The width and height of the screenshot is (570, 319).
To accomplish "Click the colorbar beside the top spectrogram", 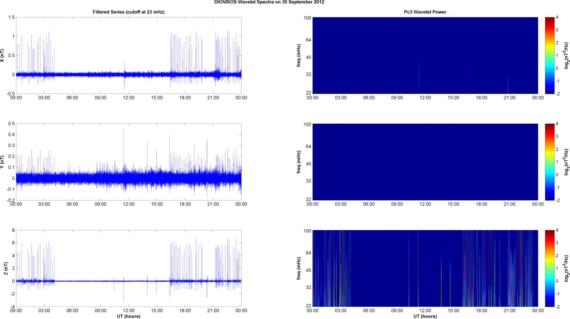I will pyautogui.click(x=549, y=56).
